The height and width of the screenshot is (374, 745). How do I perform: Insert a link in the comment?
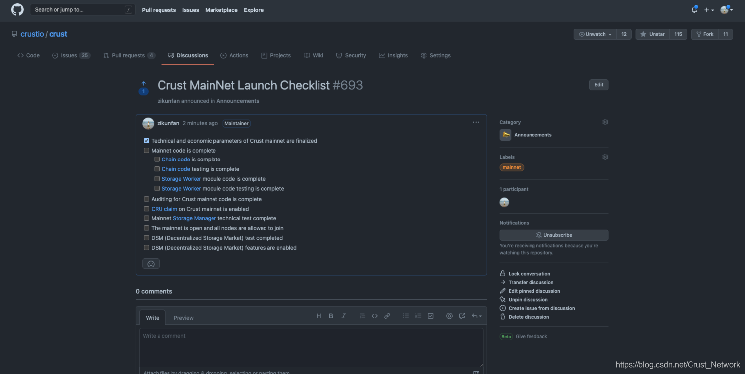pos(387,316)
